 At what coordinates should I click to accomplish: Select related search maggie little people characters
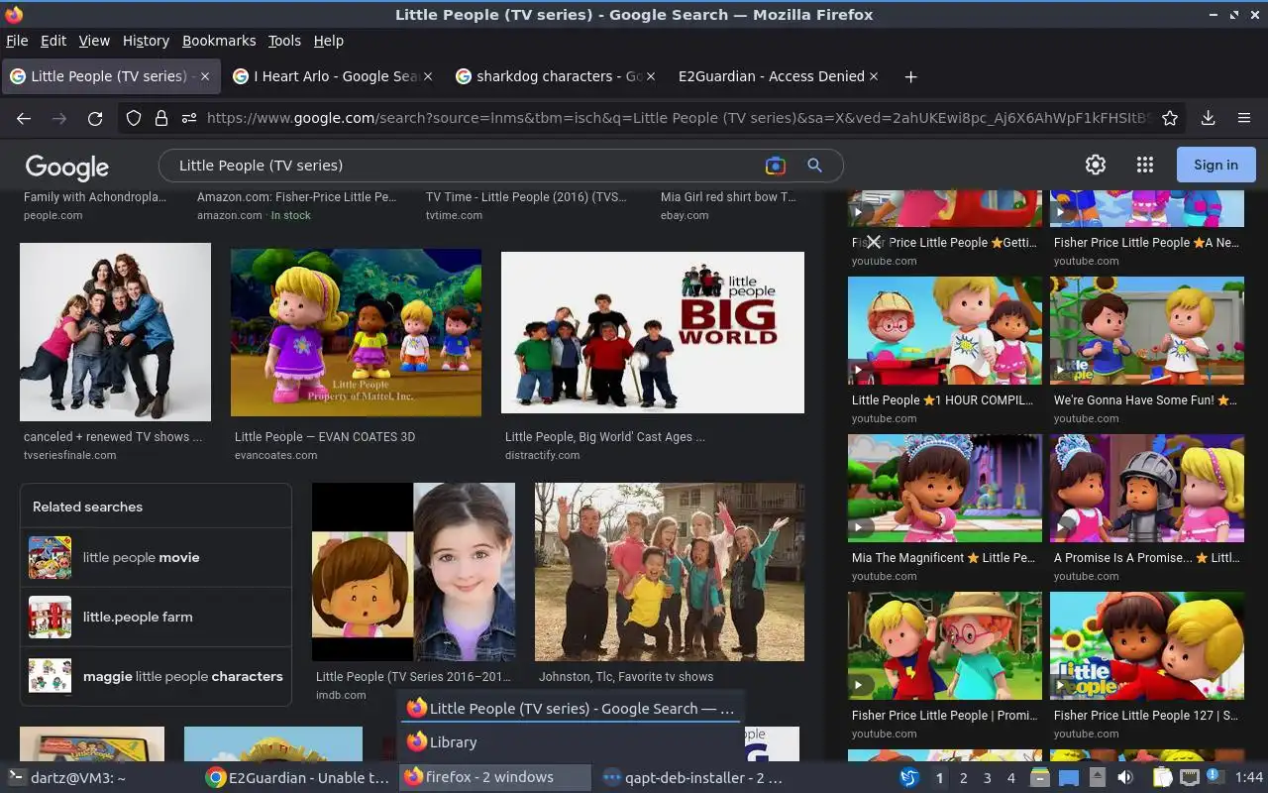click(x=156, y=676)
